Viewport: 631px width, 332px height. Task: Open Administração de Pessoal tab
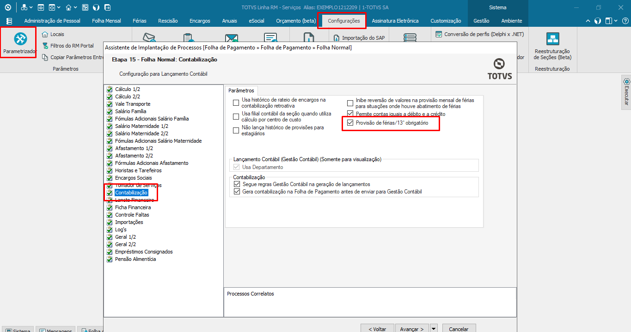click(x=52, y=21)
